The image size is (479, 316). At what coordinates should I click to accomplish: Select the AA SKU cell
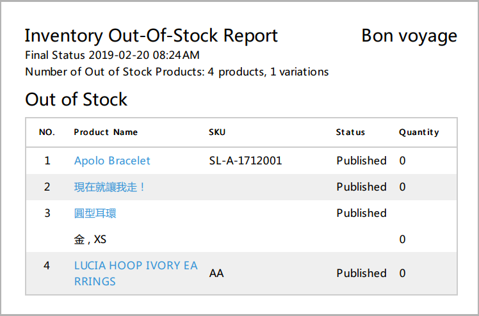click(x=216, y=273)
